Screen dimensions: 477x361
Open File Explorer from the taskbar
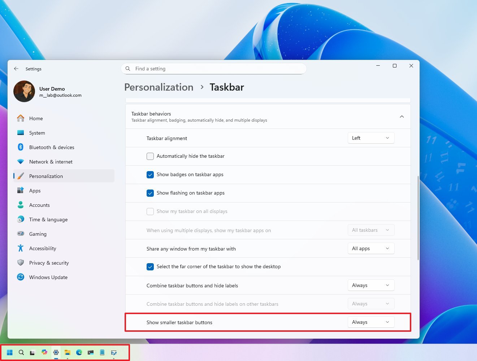(x=68, y=352)
